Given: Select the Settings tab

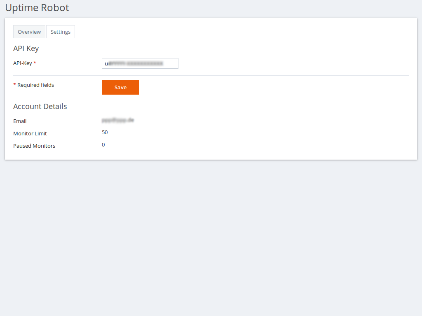Looking at the screenshot, I should 61,32.
